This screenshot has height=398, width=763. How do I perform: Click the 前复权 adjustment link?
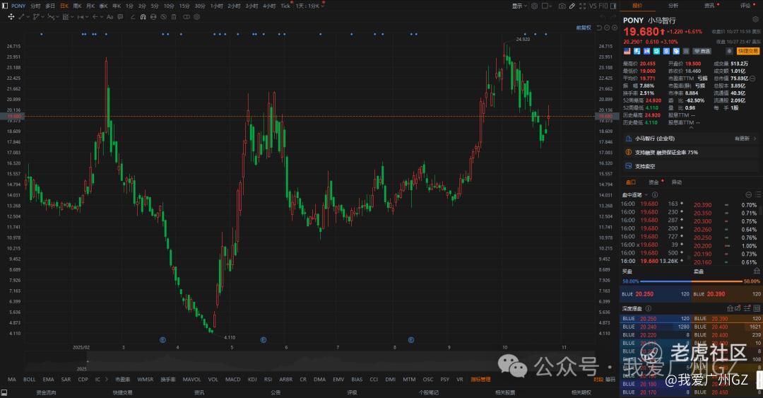(584, 28)
